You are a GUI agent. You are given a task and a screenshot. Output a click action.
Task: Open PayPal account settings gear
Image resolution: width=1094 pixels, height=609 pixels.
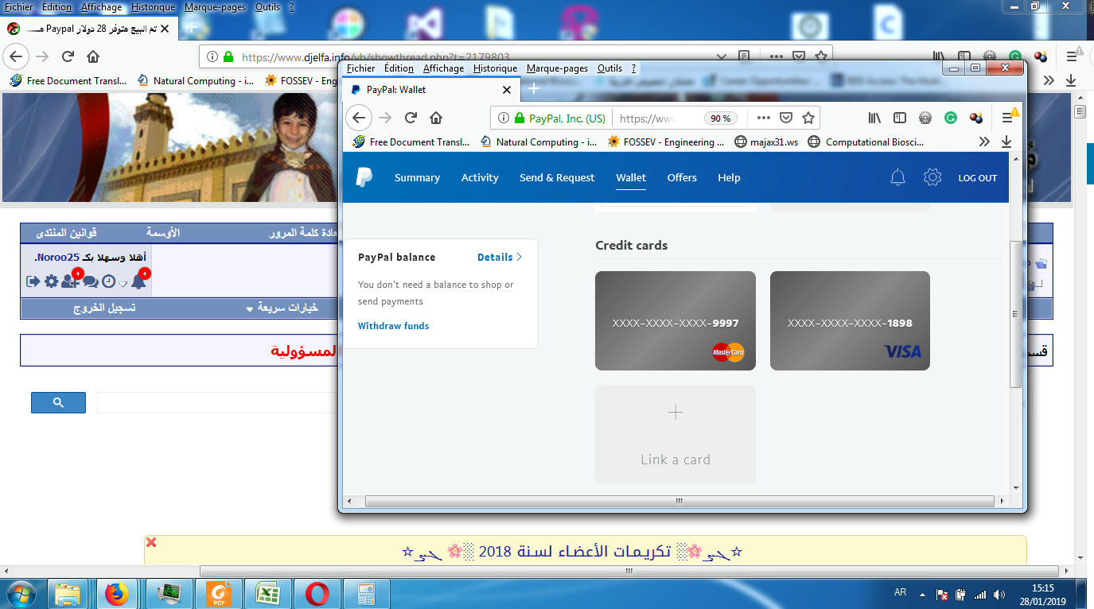(932, 177)
